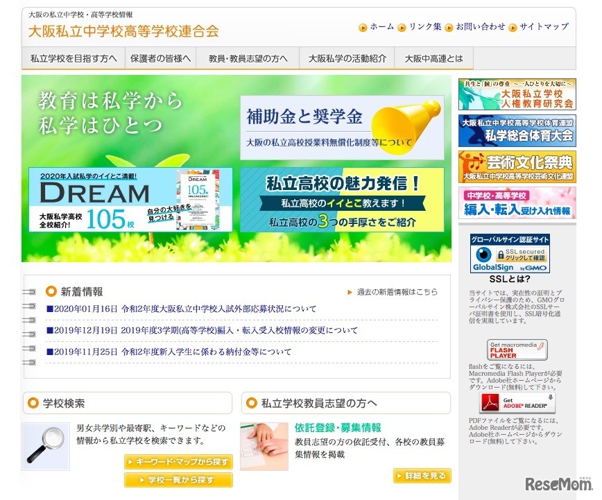Click the Get Macromedia Flash Player badge
The width and height of the screenshot is (602, 500).
coord(517,350)
